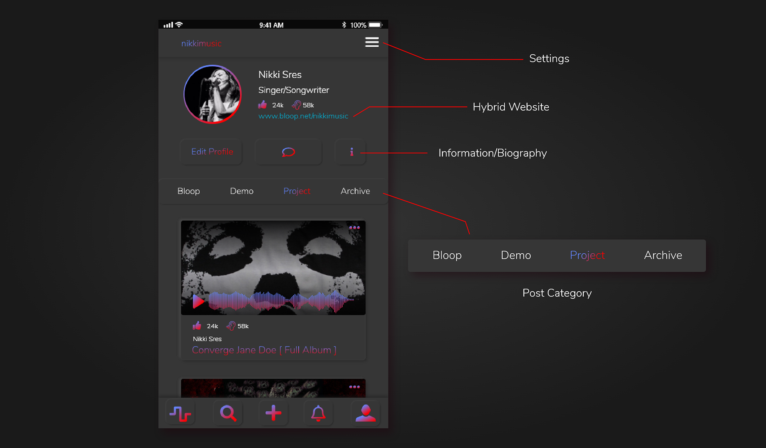Play the Converge Jane Doe track

pos(198,301)
